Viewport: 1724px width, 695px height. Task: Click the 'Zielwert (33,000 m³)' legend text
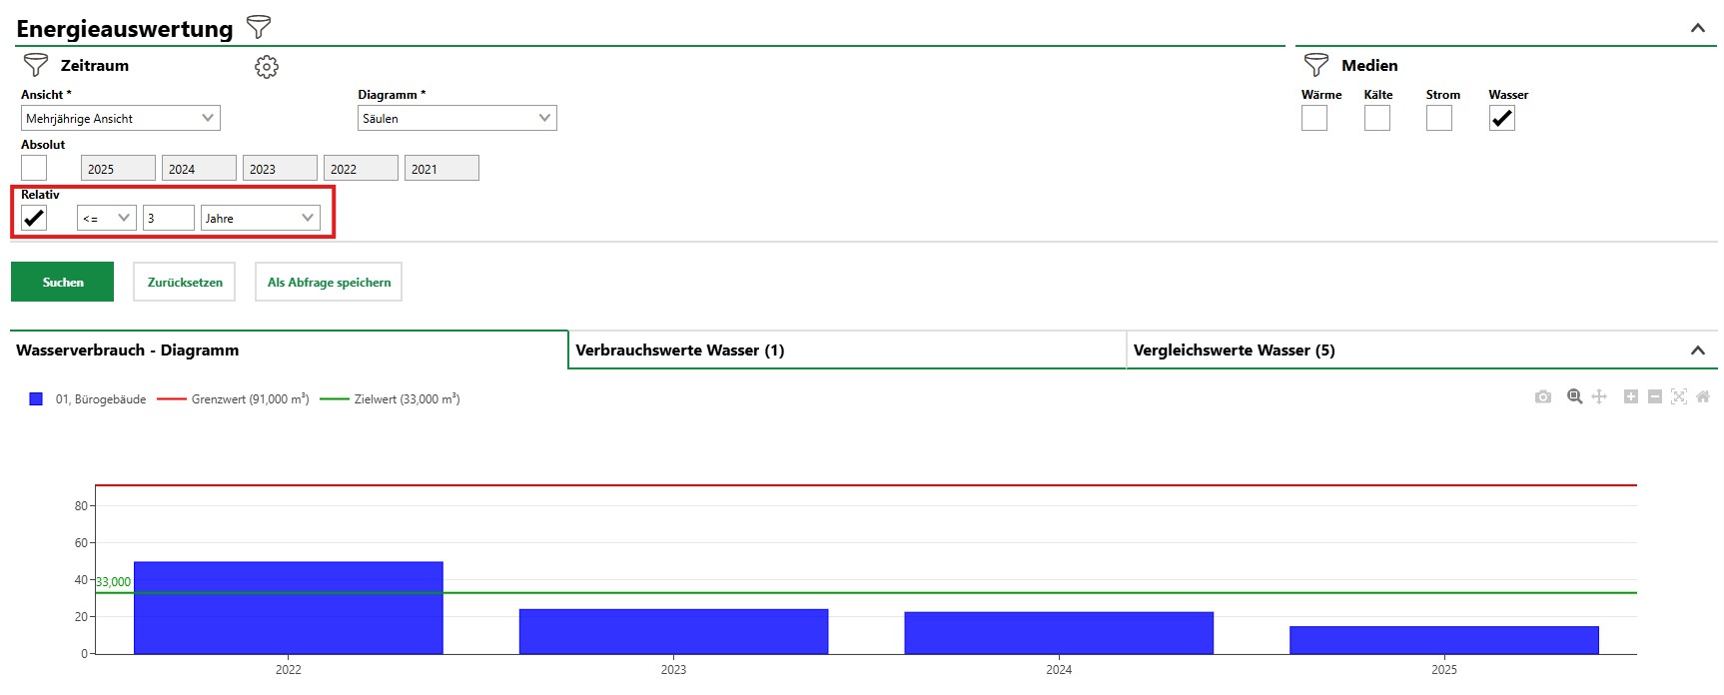[408, 399]
